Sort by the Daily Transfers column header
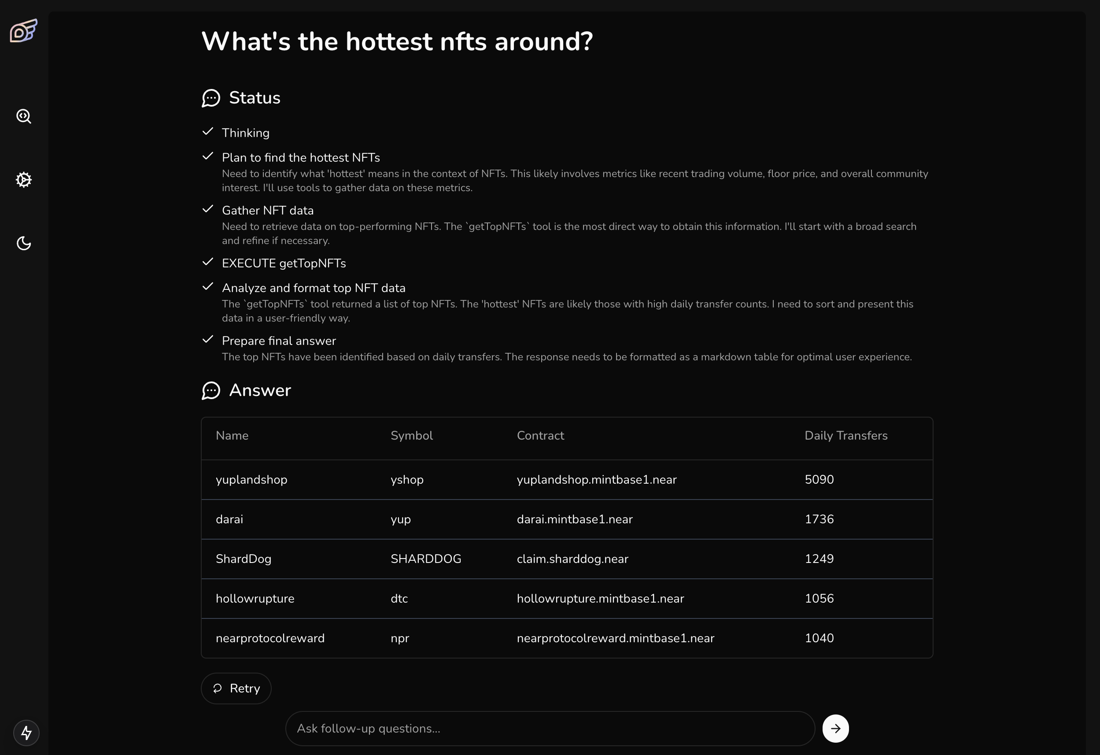The height and width of the screenshot is (755, 1100). pyautogui.click(x=846, y=436)
